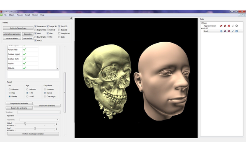Click the visibility icon in the Approximation row

pyautogui.click(x=221, y=26)
